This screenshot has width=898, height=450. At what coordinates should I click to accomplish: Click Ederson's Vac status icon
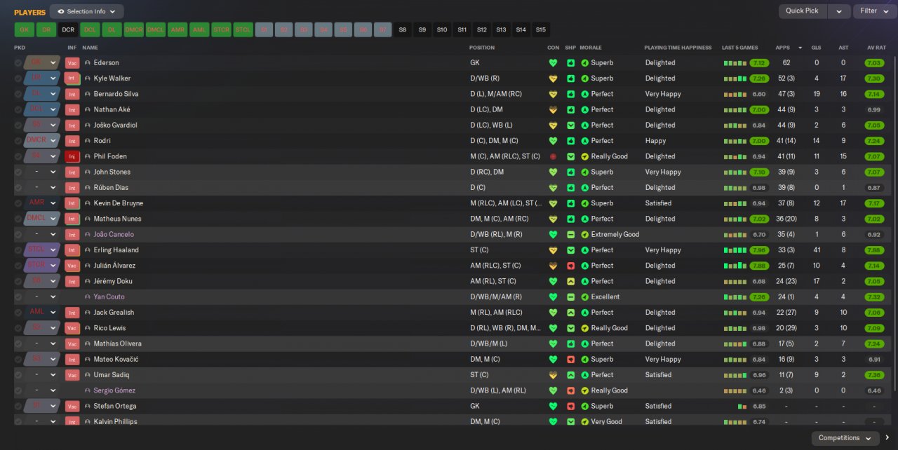pos(72,63)
